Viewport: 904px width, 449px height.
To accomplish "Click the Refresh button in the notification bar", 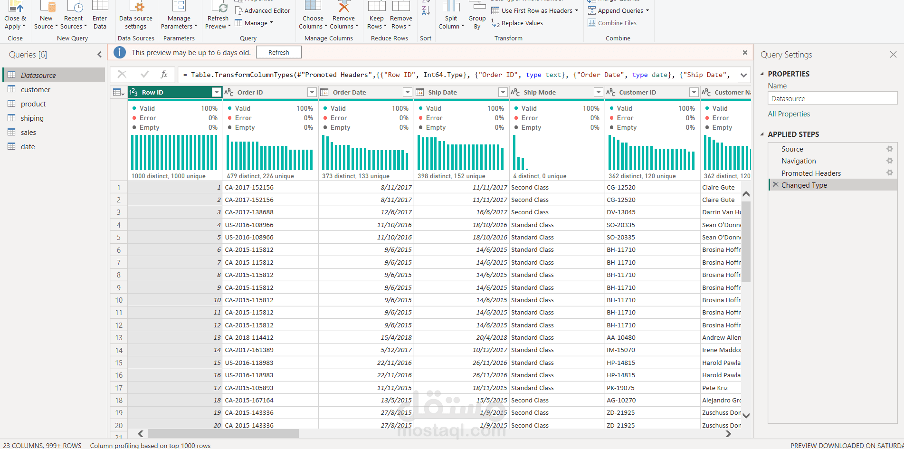I will pyautogui.click(x=278, y=52).
